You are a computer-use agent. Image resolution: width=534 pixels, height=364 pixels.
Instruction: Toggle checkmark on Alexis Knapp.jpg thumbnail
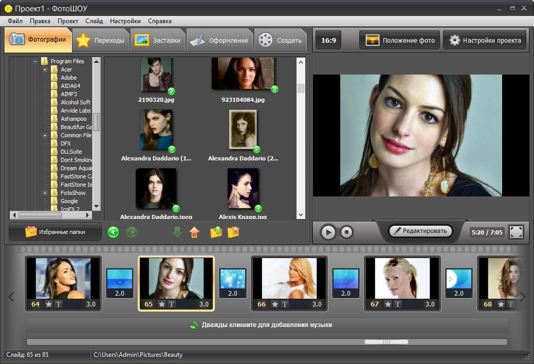pos(258,208)
